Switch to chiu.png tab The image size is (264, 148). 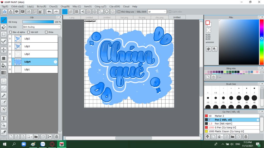[159, 17]
